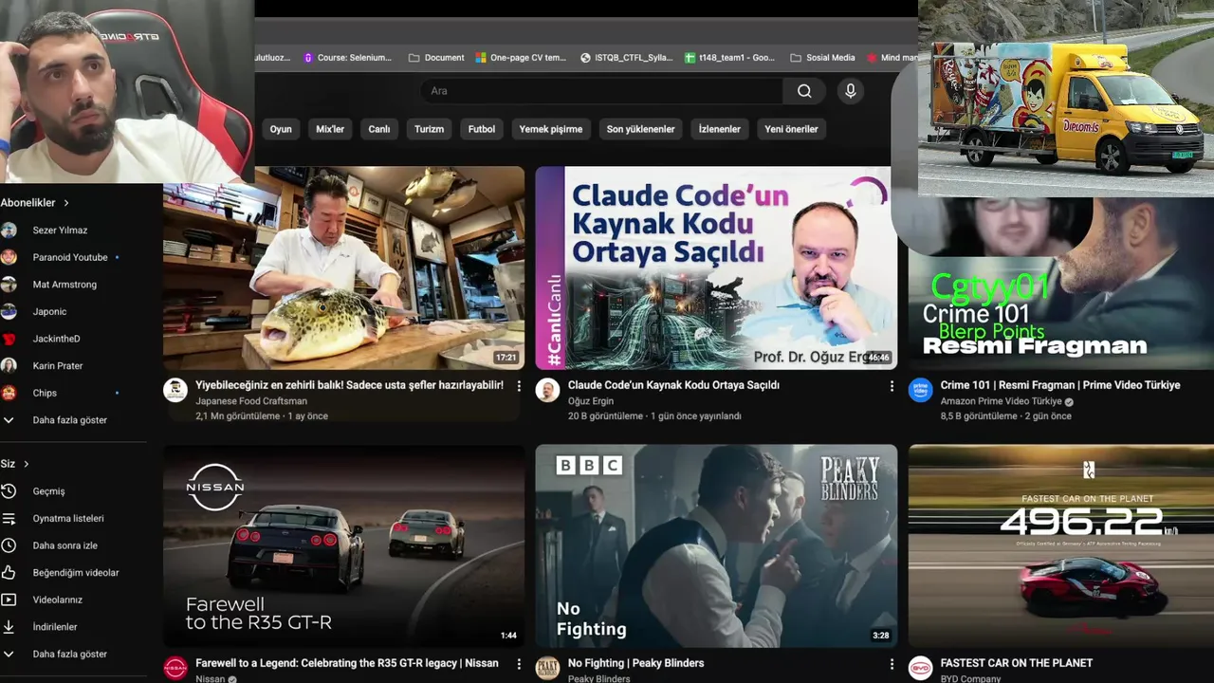Play Crime 101 Resmi Fragman thumbnail
The height and width of the screenshot is (683, 1214).
[x=1061, y=284]
